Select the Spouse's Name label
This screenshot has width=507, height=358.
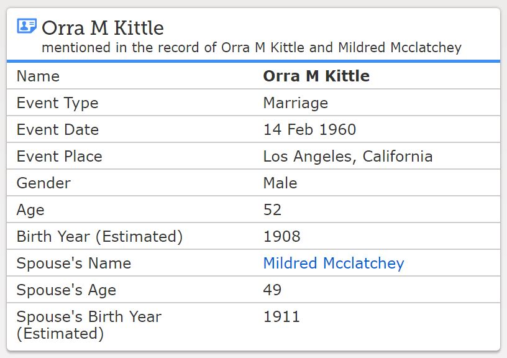pos(73,263)
